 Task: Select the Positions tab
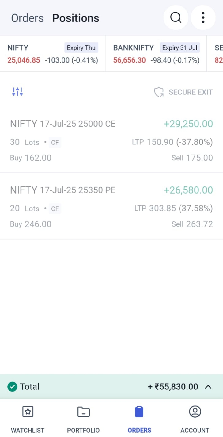tap(76, 18)
